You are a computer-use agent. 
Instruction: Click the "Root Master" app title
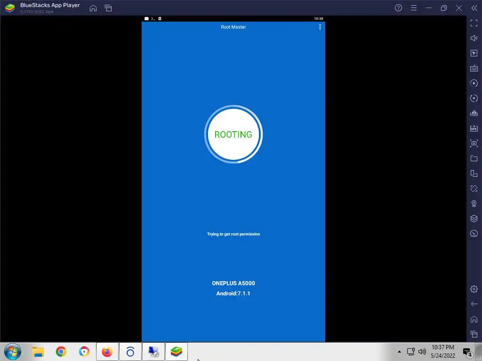(x=233, y=27)
